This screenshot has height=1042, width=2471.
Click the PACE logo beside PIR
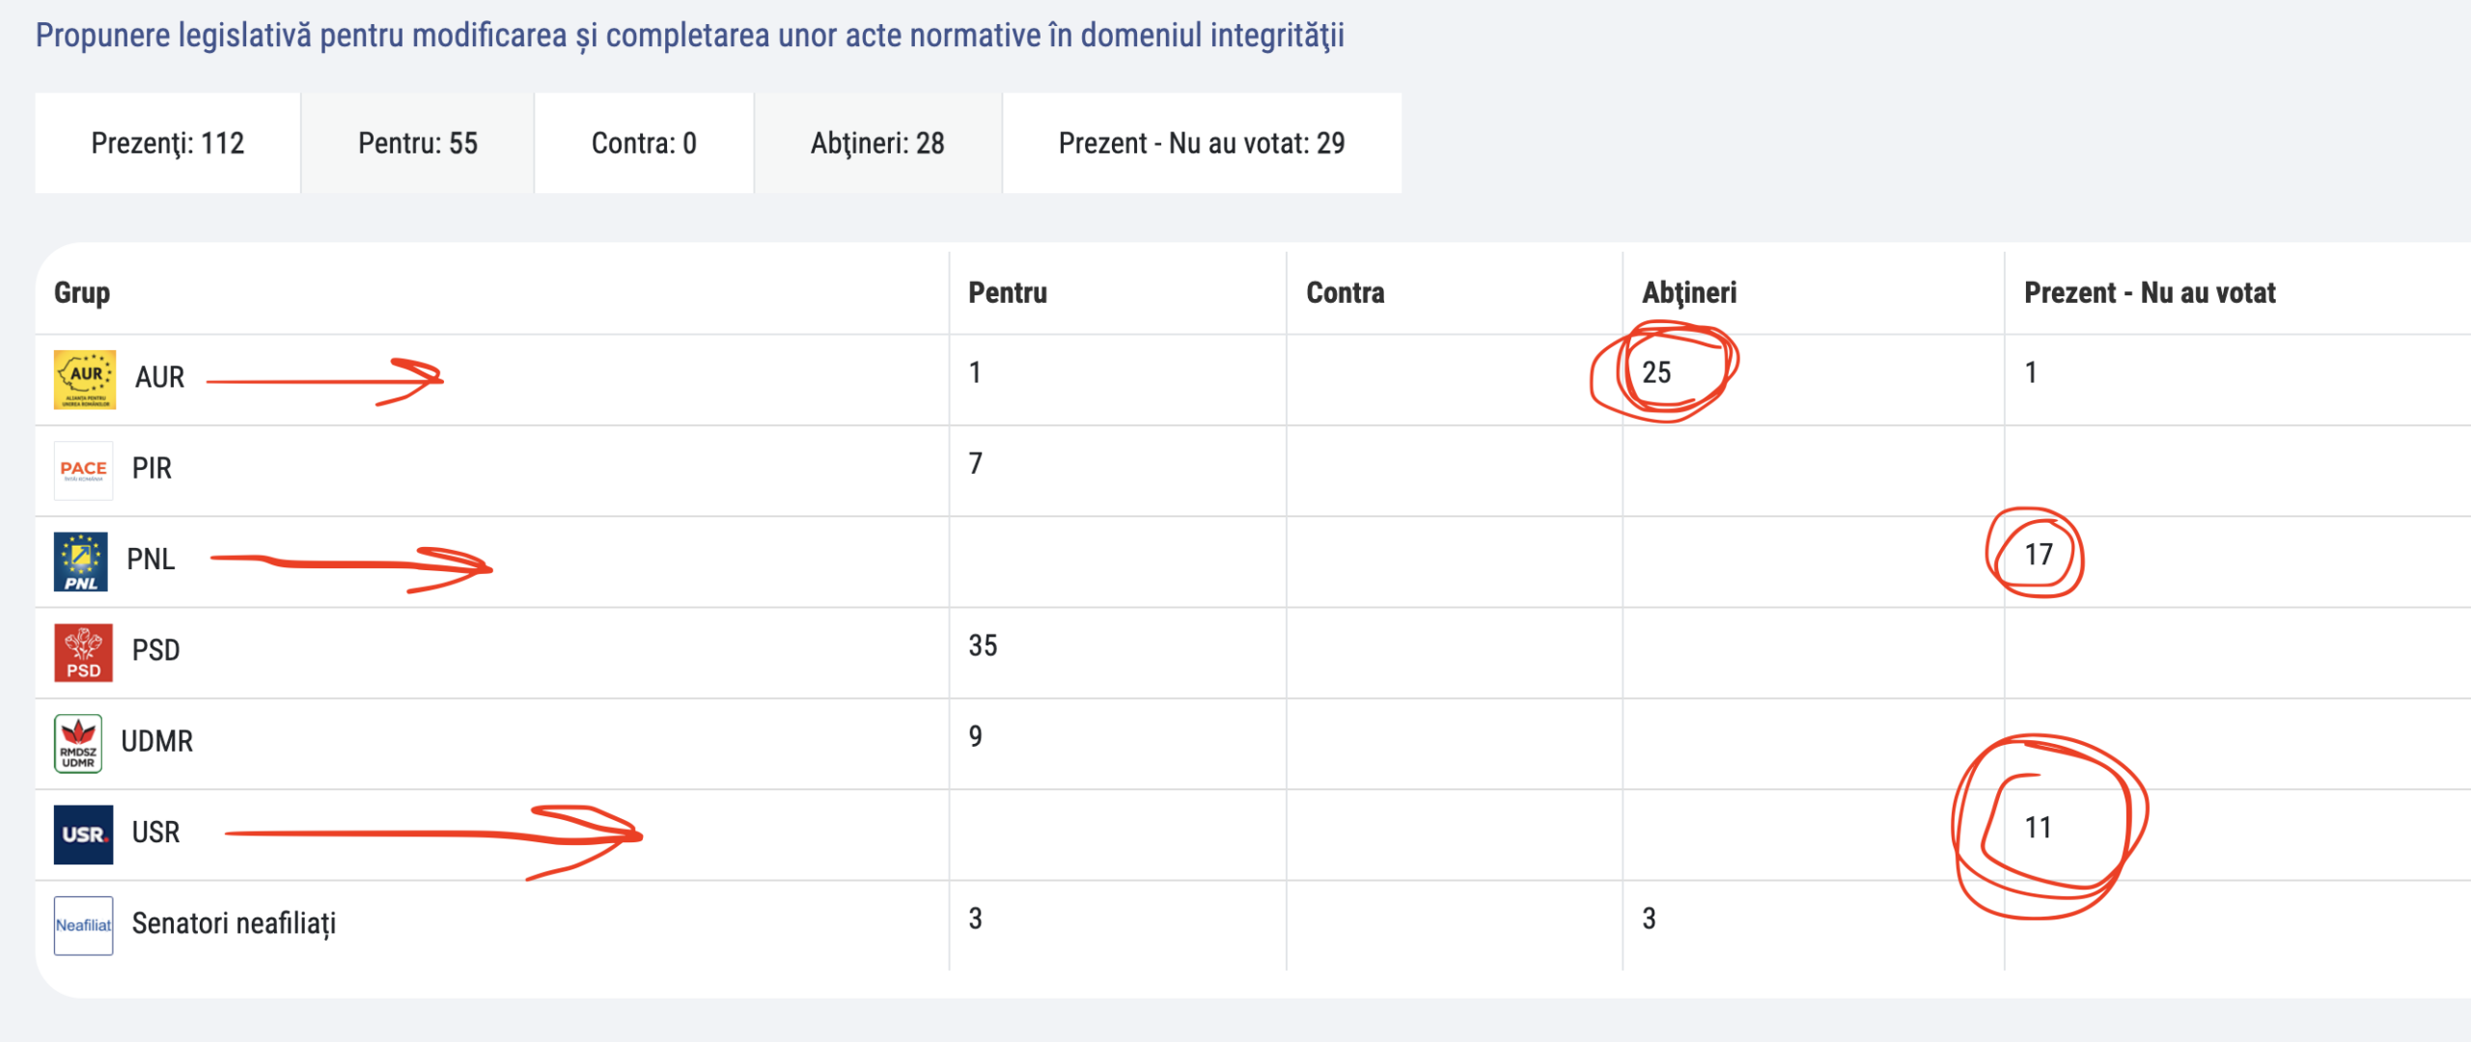click(x=83, y=471)
